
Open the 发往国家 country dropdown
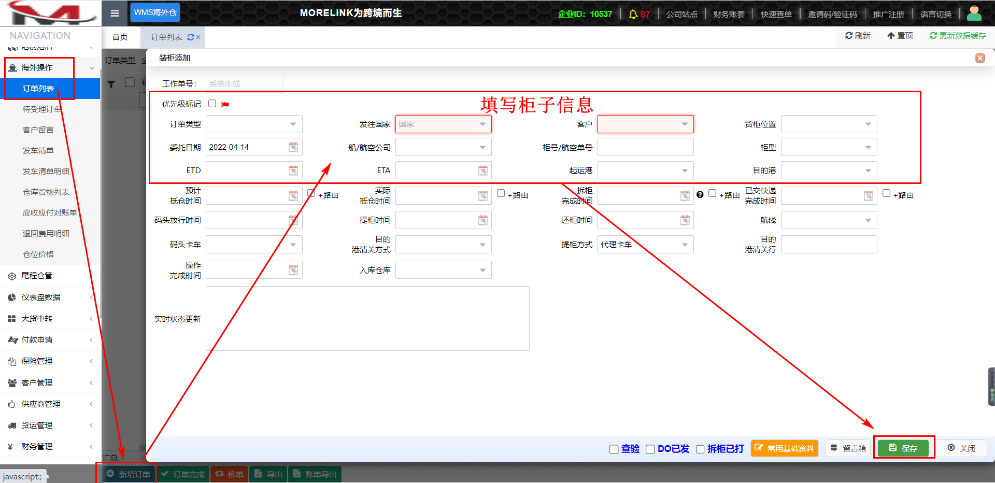coord(444,124)
